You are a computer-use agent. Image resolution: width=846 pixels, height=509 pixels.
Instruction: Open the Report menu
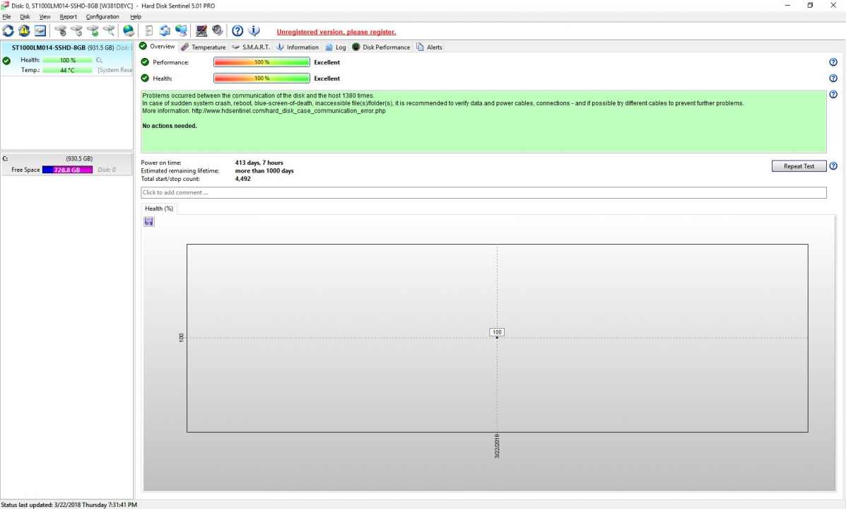coord(68,17)
